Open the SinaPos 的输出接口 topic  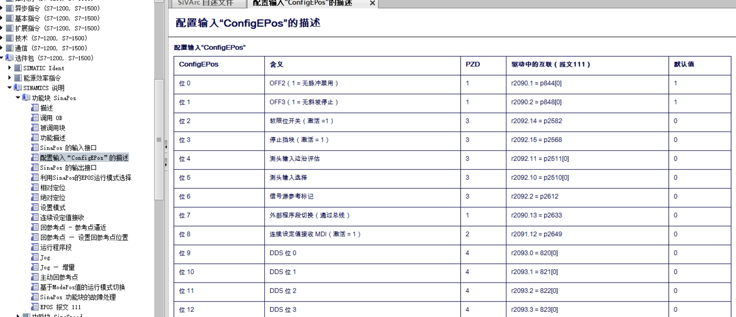68,168
